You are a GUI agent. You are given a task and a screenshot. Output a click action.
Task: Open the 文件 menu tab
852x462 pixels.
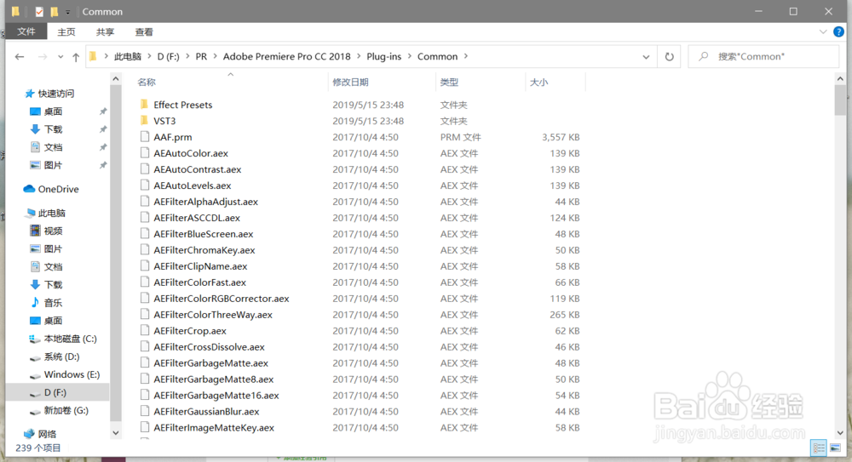[26, 32]
